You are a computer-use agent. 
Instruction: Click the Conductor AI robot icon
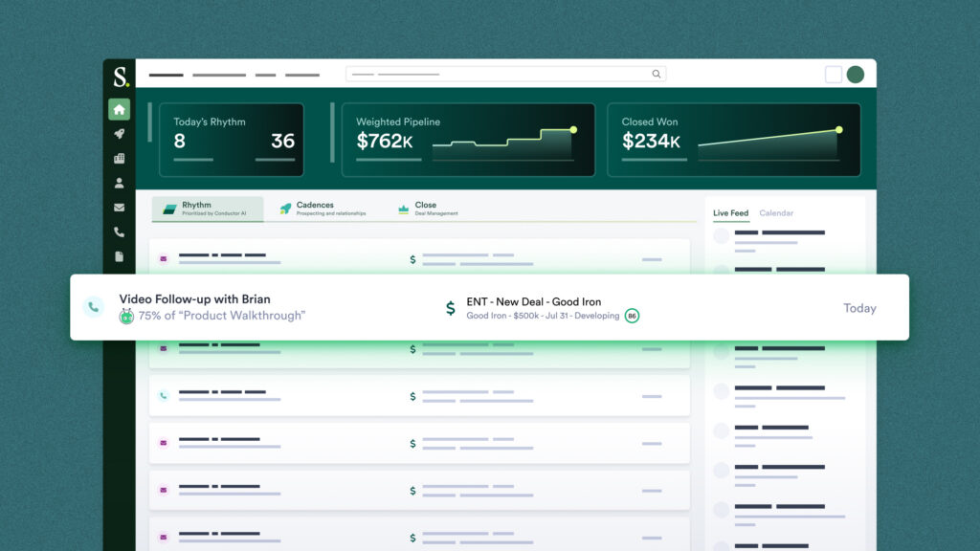click(x=126, y=316)
